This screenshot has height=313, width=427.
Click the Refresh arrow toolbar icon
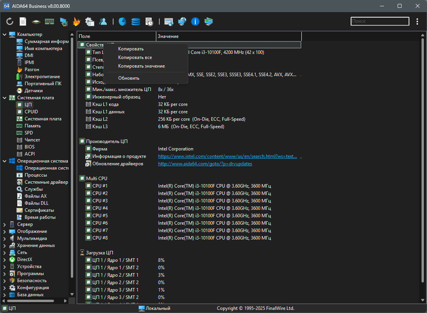point(10,21)
